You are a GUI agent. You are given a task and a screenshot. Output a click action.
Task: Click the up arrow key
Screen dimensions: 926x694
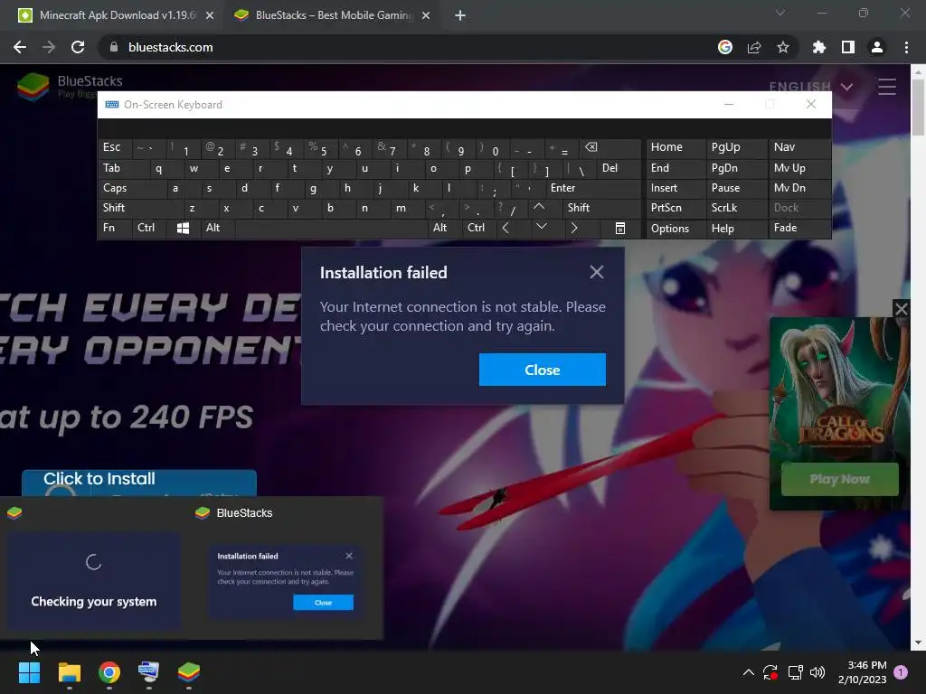pyautogui.click(x=539, y=208)
